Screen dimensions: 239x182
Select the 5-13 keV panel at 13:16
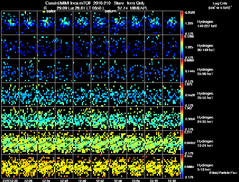click(171, 166)
